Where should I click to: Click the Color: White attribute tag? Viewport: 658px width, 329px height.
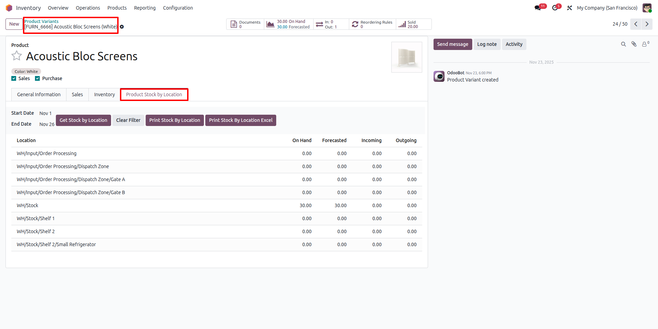click(26, 72)
